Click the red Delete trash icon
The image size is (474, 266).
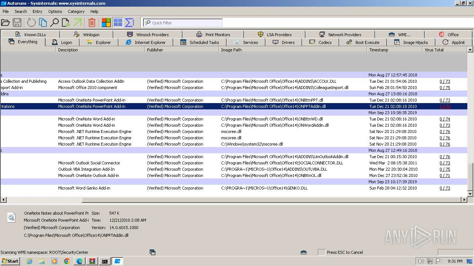click(92, 23)
